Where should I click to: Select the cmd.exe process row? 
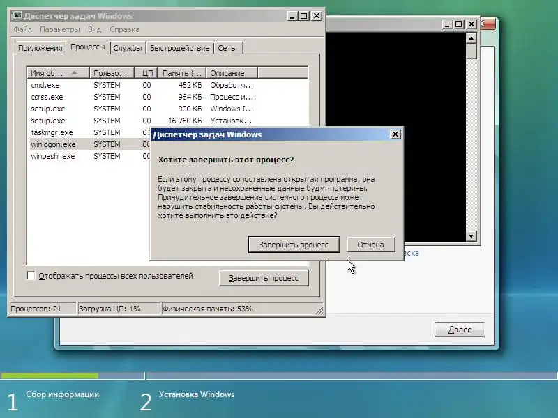[167, 85]
